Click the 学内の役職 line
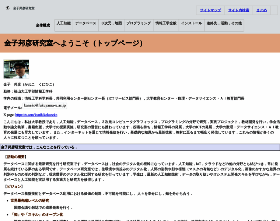 pyautogui.click(x=124, y=99)
